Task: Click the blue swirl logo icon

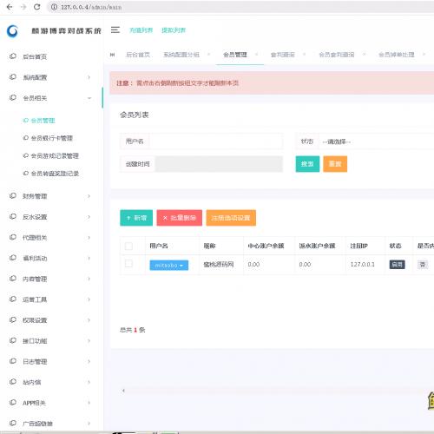Action: coord(12,31)
